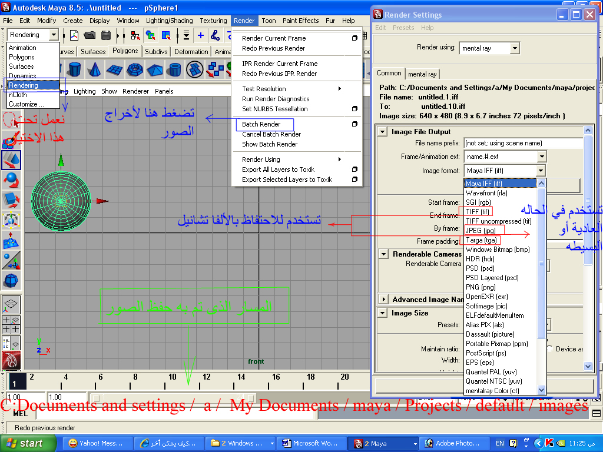Create a polygon torus from the shelf
Screen dimensions: 603x452
tap(135, 69)
